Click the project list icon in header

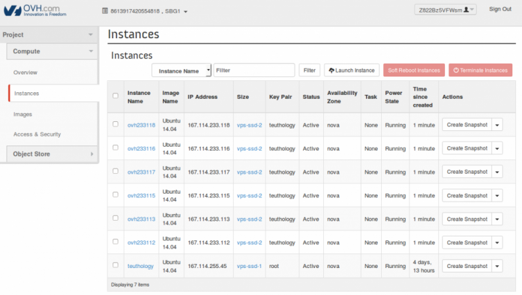(x=105, y=11)
